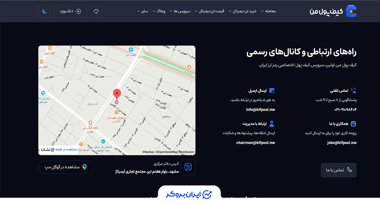Click پاسخگویی از ۸ صبح تا ۹ شب text
This screenshot has width=380, height=205.
(x=336, y=100)
